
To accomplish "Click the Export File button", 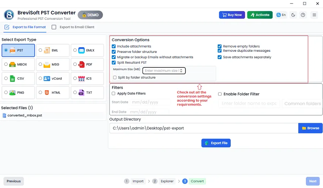I will [216, 143].
